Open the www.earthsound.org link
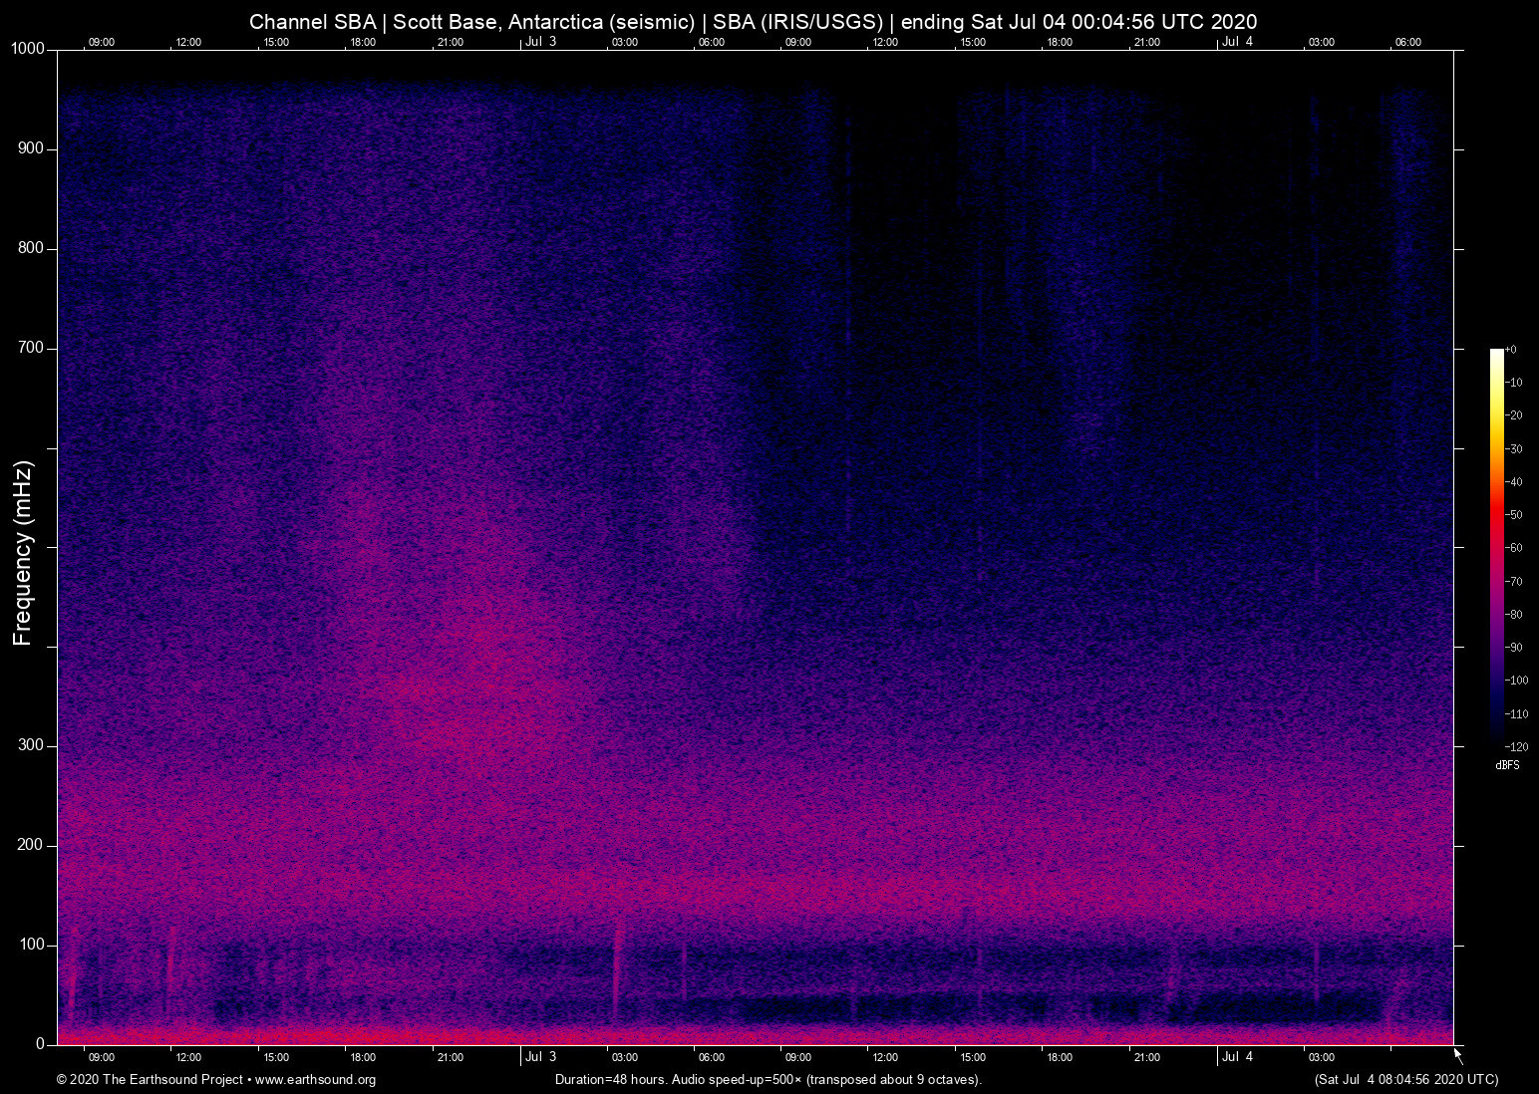The height and width of the screenshot is (1094, 1539). [315, 1080]
